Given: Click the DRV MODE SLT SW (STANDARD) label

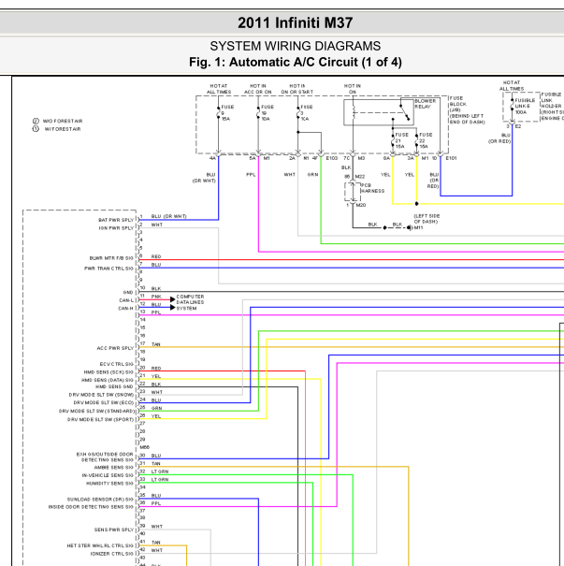Looking at the screenshot, I should [x=96, y=411].
